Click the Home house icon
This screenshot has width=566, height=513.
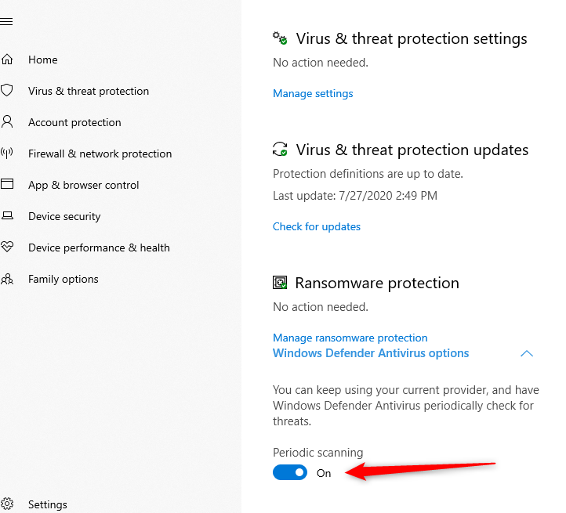7,60
